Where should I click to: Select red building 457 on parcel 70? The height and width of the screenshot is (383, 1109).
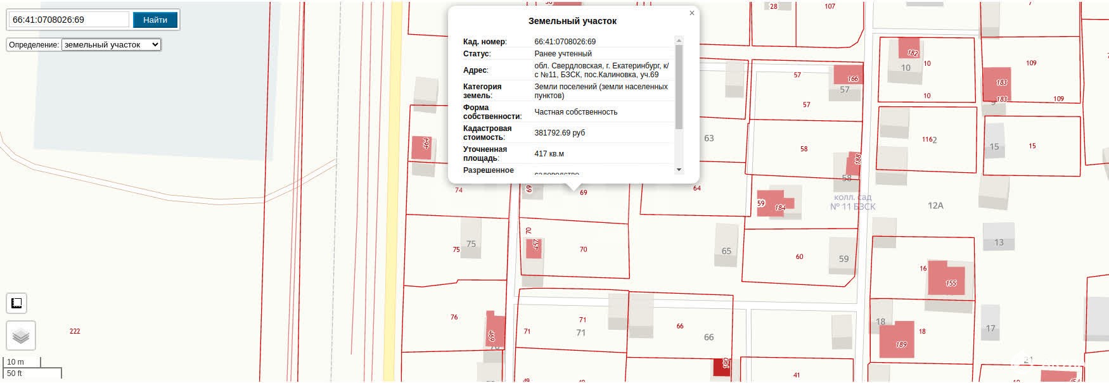534,248
